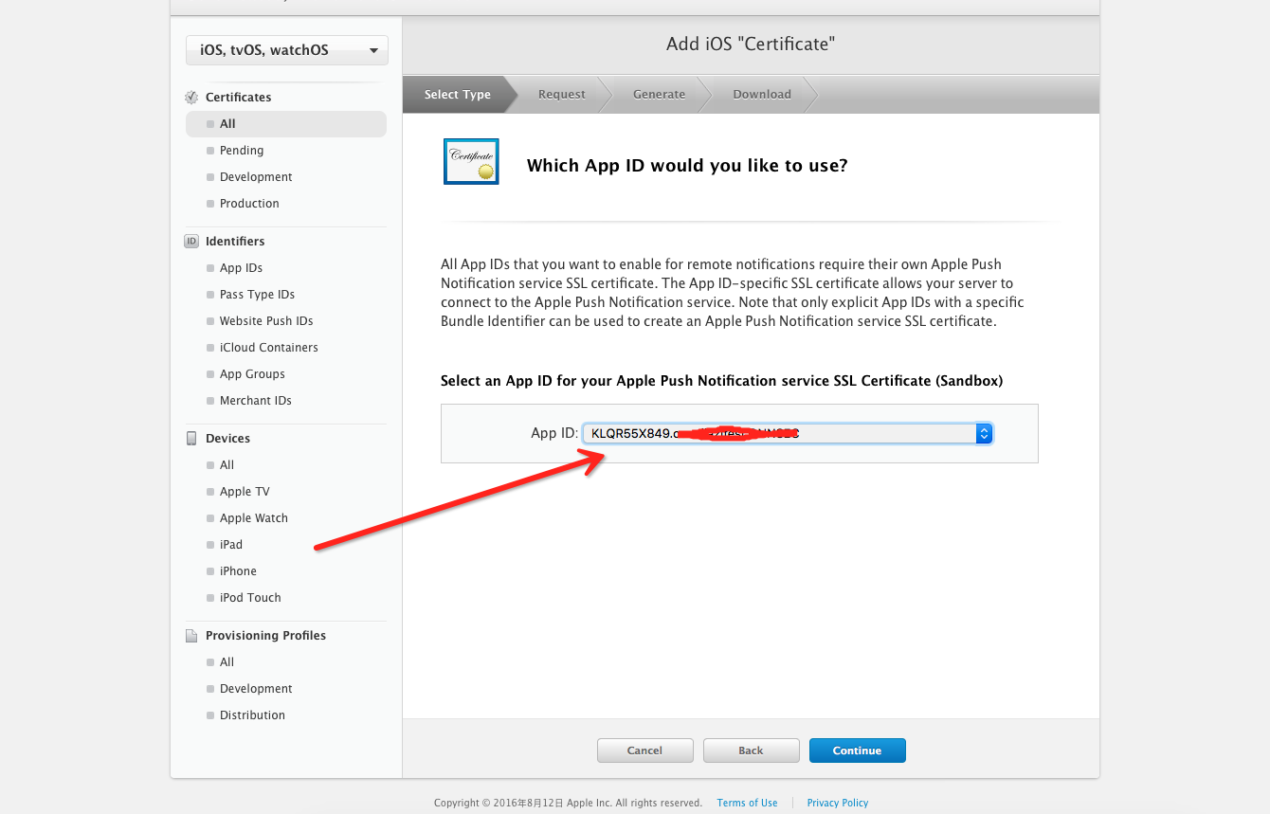Screen dimensions: 1270x814
Task: Click the Add iOS "Certificate" title
Action: (751, 45)
